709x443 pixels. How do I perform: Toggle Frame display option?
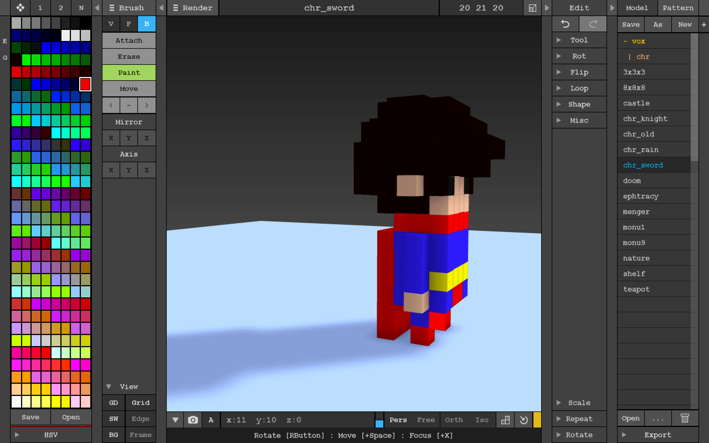coord(141,435)
